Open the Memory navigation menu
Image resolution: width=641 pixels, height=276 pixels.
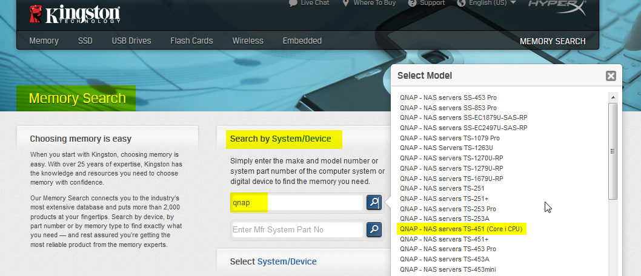point(44,41)
